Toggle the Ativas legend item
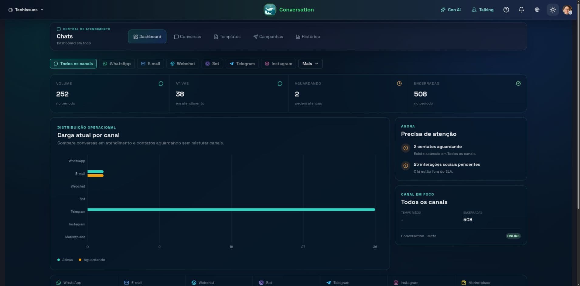Viewport: 580px width, 286px height. pos(65,260)
